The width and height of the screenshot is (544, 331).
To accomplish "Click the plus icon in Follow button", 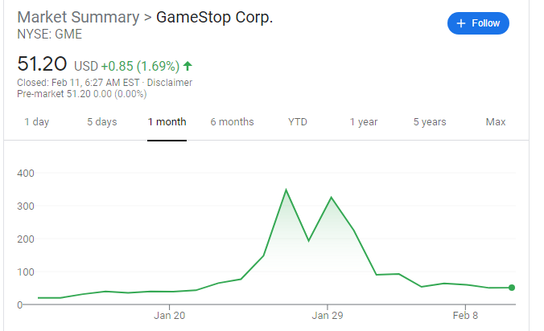I will point(461,23).
